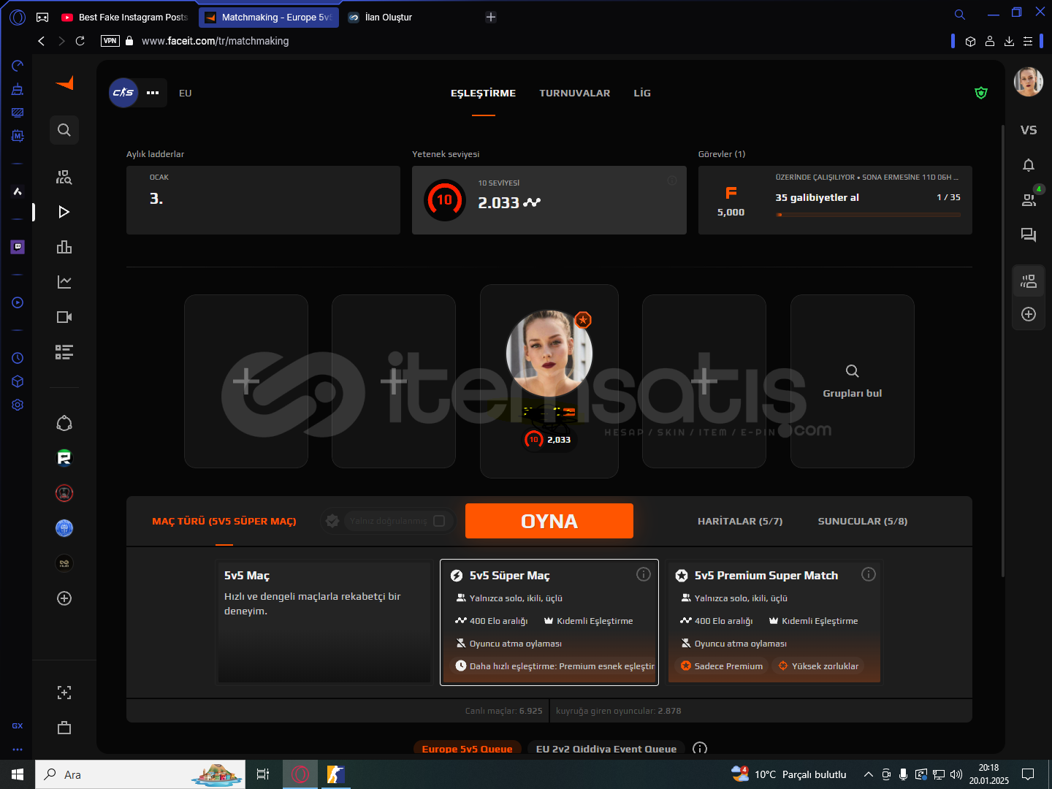Open friends list icon with green badge
The width and height of the screenshot is (1052, 789).
coord(1029,199)
